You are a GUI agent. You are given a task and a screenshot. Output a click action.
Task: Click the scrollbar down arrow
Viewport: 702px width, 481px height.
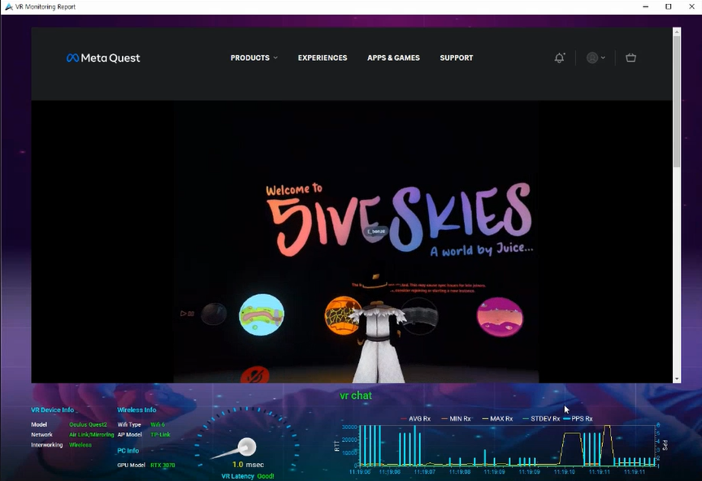click(x=677, y=379)
